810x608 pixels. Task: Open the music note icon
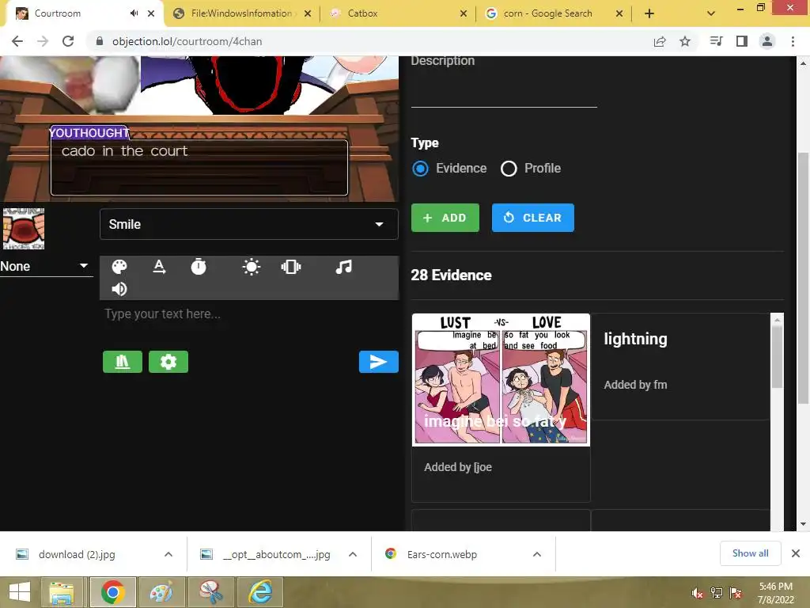[343, 267]
